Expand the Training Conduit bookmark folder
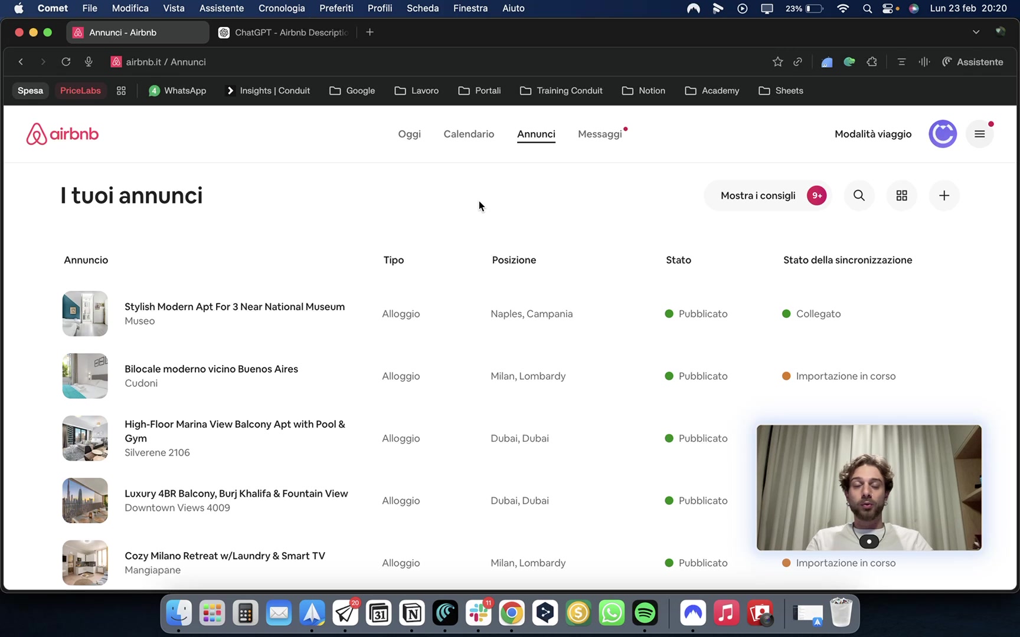 pyautogui.click(x=561, y=91)
